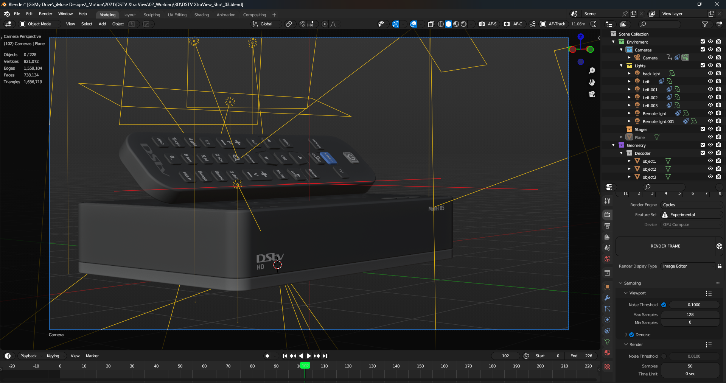The image size is (726, 383).
Task: Switch to the Layout workspace tab
Action: pos(129,15)
